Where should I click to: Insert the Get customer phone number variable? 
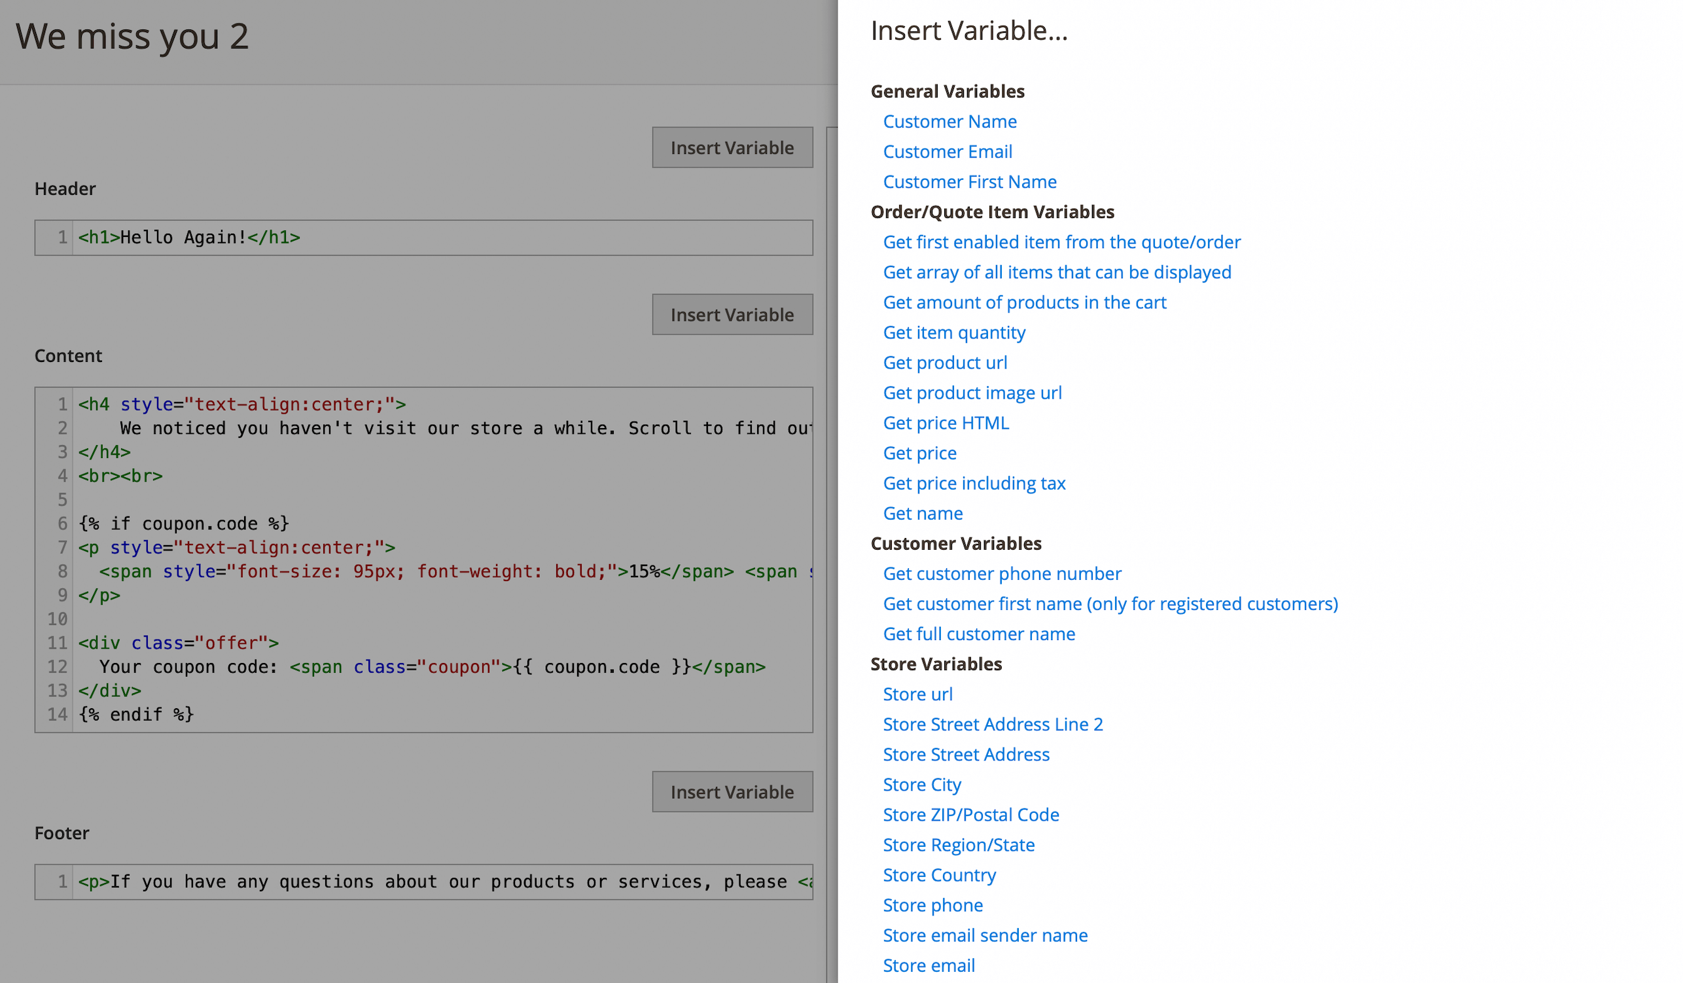pyautogui.click(x=1002, y=573)
